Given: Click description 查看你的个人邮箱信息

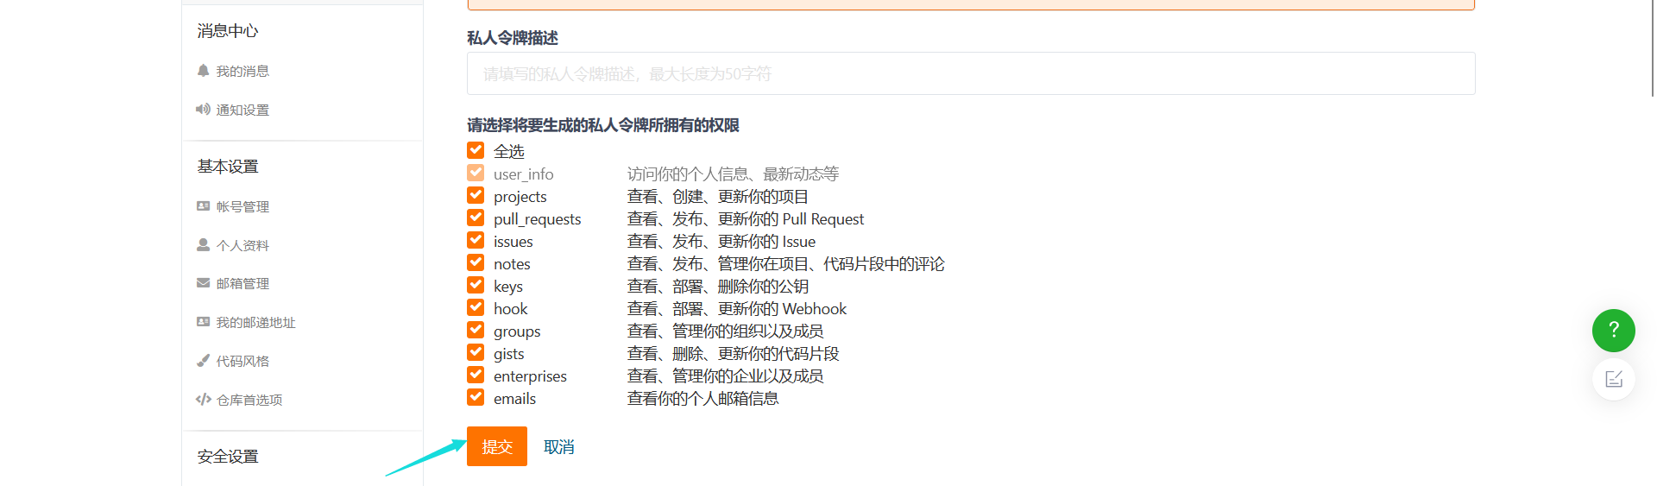Looking at the screenshot, I should 703,399.
